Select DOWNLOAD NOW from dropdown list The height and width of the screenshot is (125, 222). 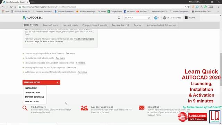point(33,92)
